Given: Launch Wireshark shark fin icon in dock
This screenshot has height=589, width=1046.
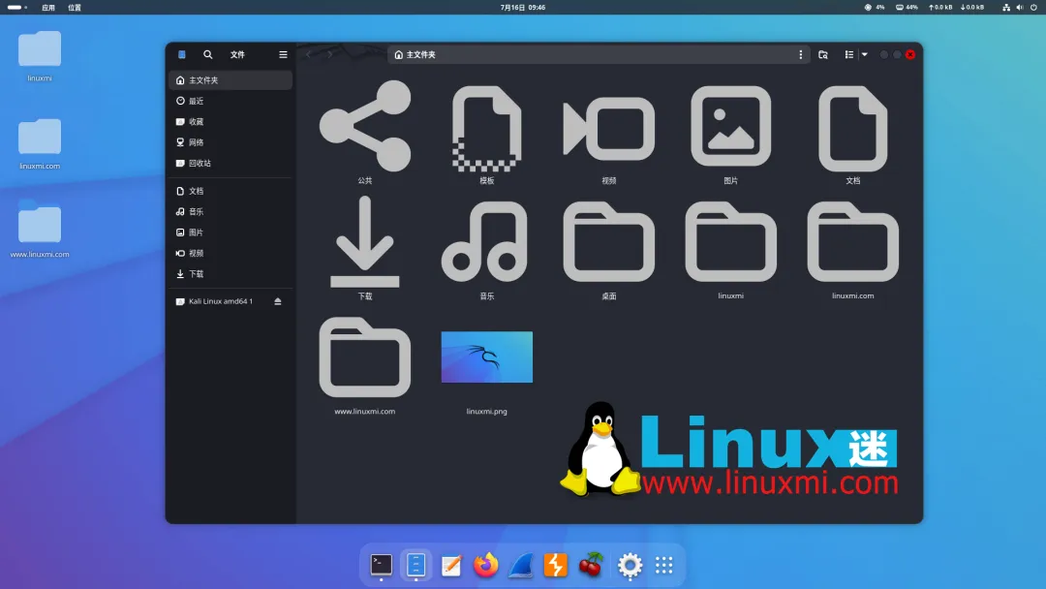Looking at the screenshot, I should pyautogui.click(x=520, y=565).
